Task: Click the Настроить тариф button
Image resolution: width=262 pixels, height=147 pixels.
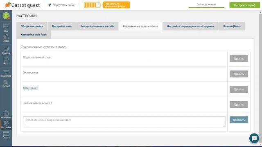Action: (245, 5)
